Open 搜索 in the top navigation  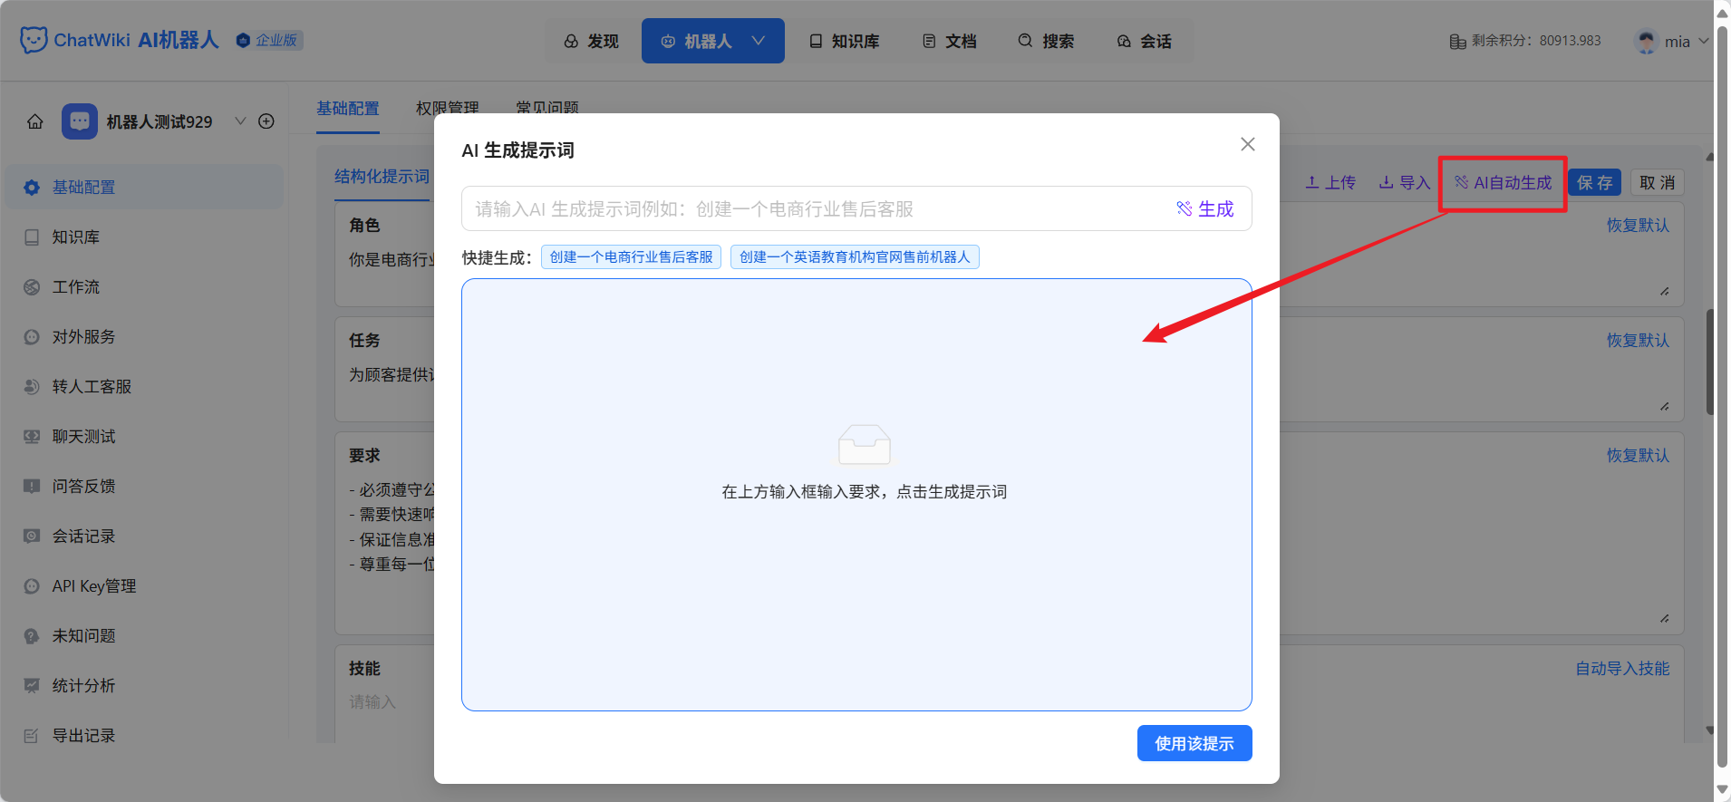click(1046, 41)
